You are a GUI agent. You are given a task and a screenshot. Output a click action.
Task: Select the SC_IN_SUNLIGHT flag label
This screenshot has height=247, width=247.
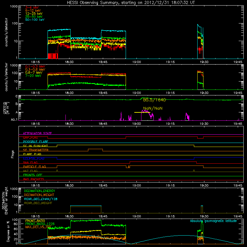(x=36, y=146)
